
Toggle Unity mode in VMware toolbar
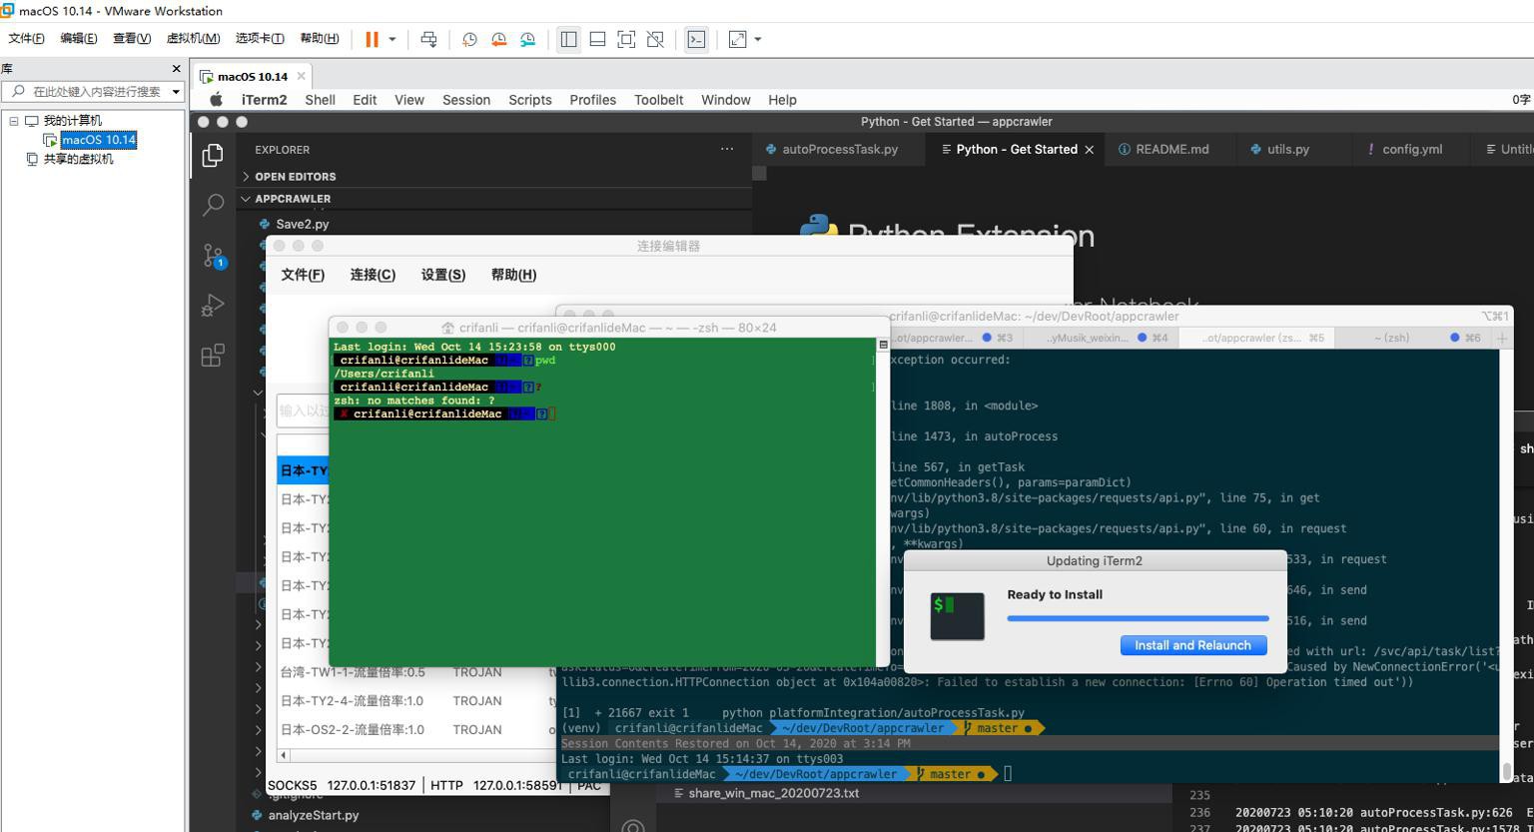[655, 39]
